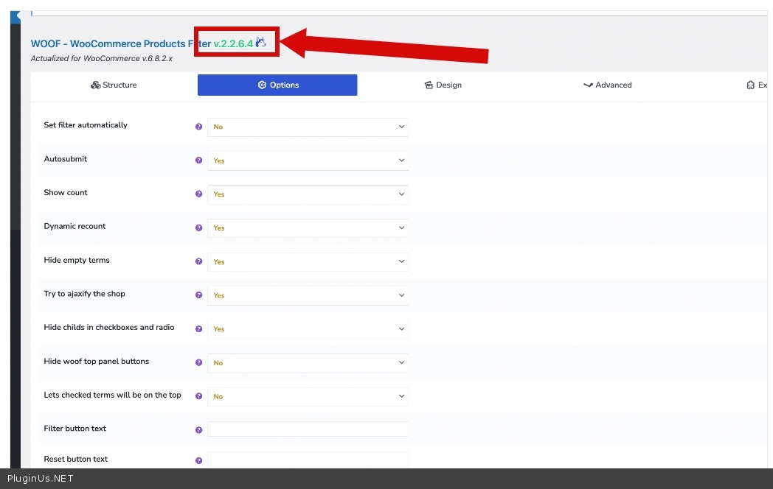The width and height of the screenshot is (773, 489).
Task: Expand Lets checked terms on top dropdown
Action: point(308,396)
